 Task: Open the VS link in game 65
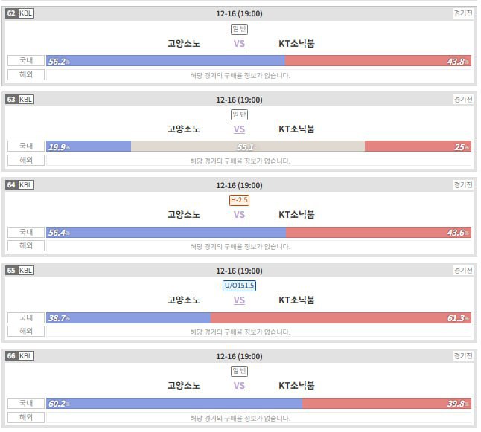click(x=239, y=300)
